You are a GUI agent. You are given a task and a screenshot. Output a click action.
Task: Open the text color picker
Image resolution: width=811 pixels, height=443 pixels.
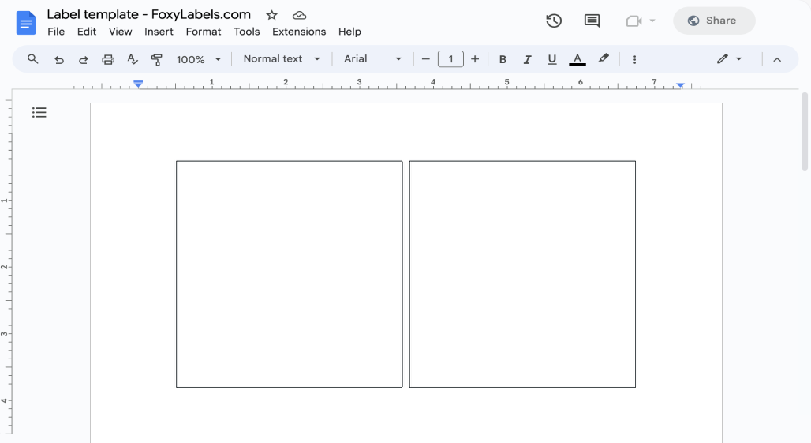[577, 59]
